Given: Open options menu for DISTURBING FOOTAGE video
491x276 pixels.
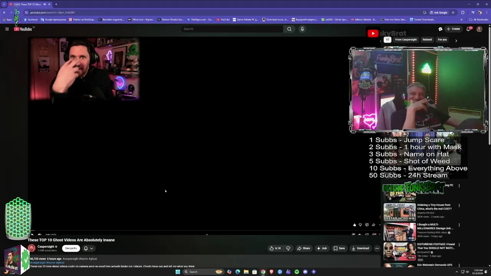Looking at the screenshot, I should click(459, 245).
